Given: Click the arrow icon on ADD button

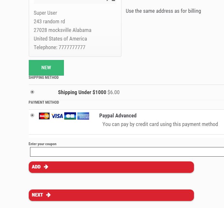Looking at the screenshot, I should point(46,167).
